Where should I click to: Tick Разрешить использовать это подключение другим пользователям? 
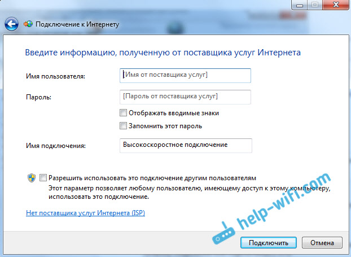pyautogui.click(x=43, y=178)
